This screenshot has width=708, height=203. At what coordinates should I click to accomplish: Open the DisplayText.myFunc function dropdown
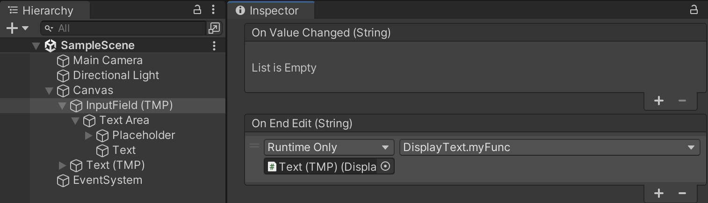point(549,147)
